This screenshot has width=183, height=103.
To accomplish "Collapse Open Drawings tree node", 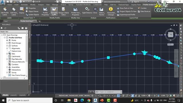I will [x=2, y=35].
